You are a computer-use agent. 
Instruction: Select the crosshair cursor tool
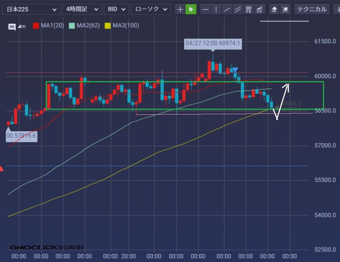coord(180,9)
